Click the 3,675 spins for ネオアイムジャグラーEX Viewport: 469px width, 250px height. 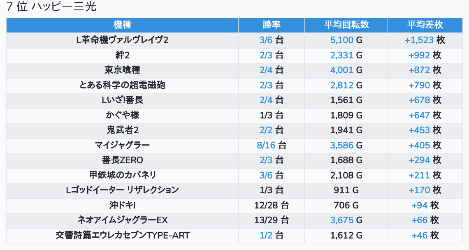(341, 220)
